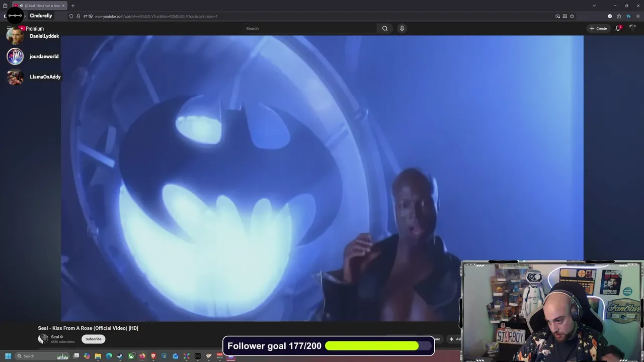Open Microsoft Edge from the taskbar
This screenshot has width=644, height=362.
[x=109, y=356]
